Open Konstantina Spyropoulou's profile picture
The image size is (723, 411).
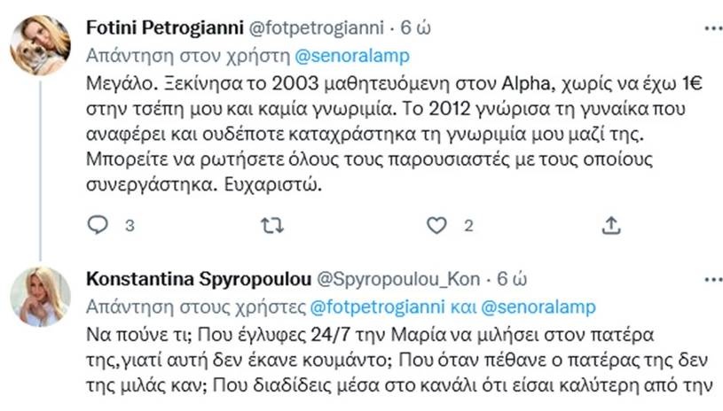pyautogui.click(x=40, y=296)
